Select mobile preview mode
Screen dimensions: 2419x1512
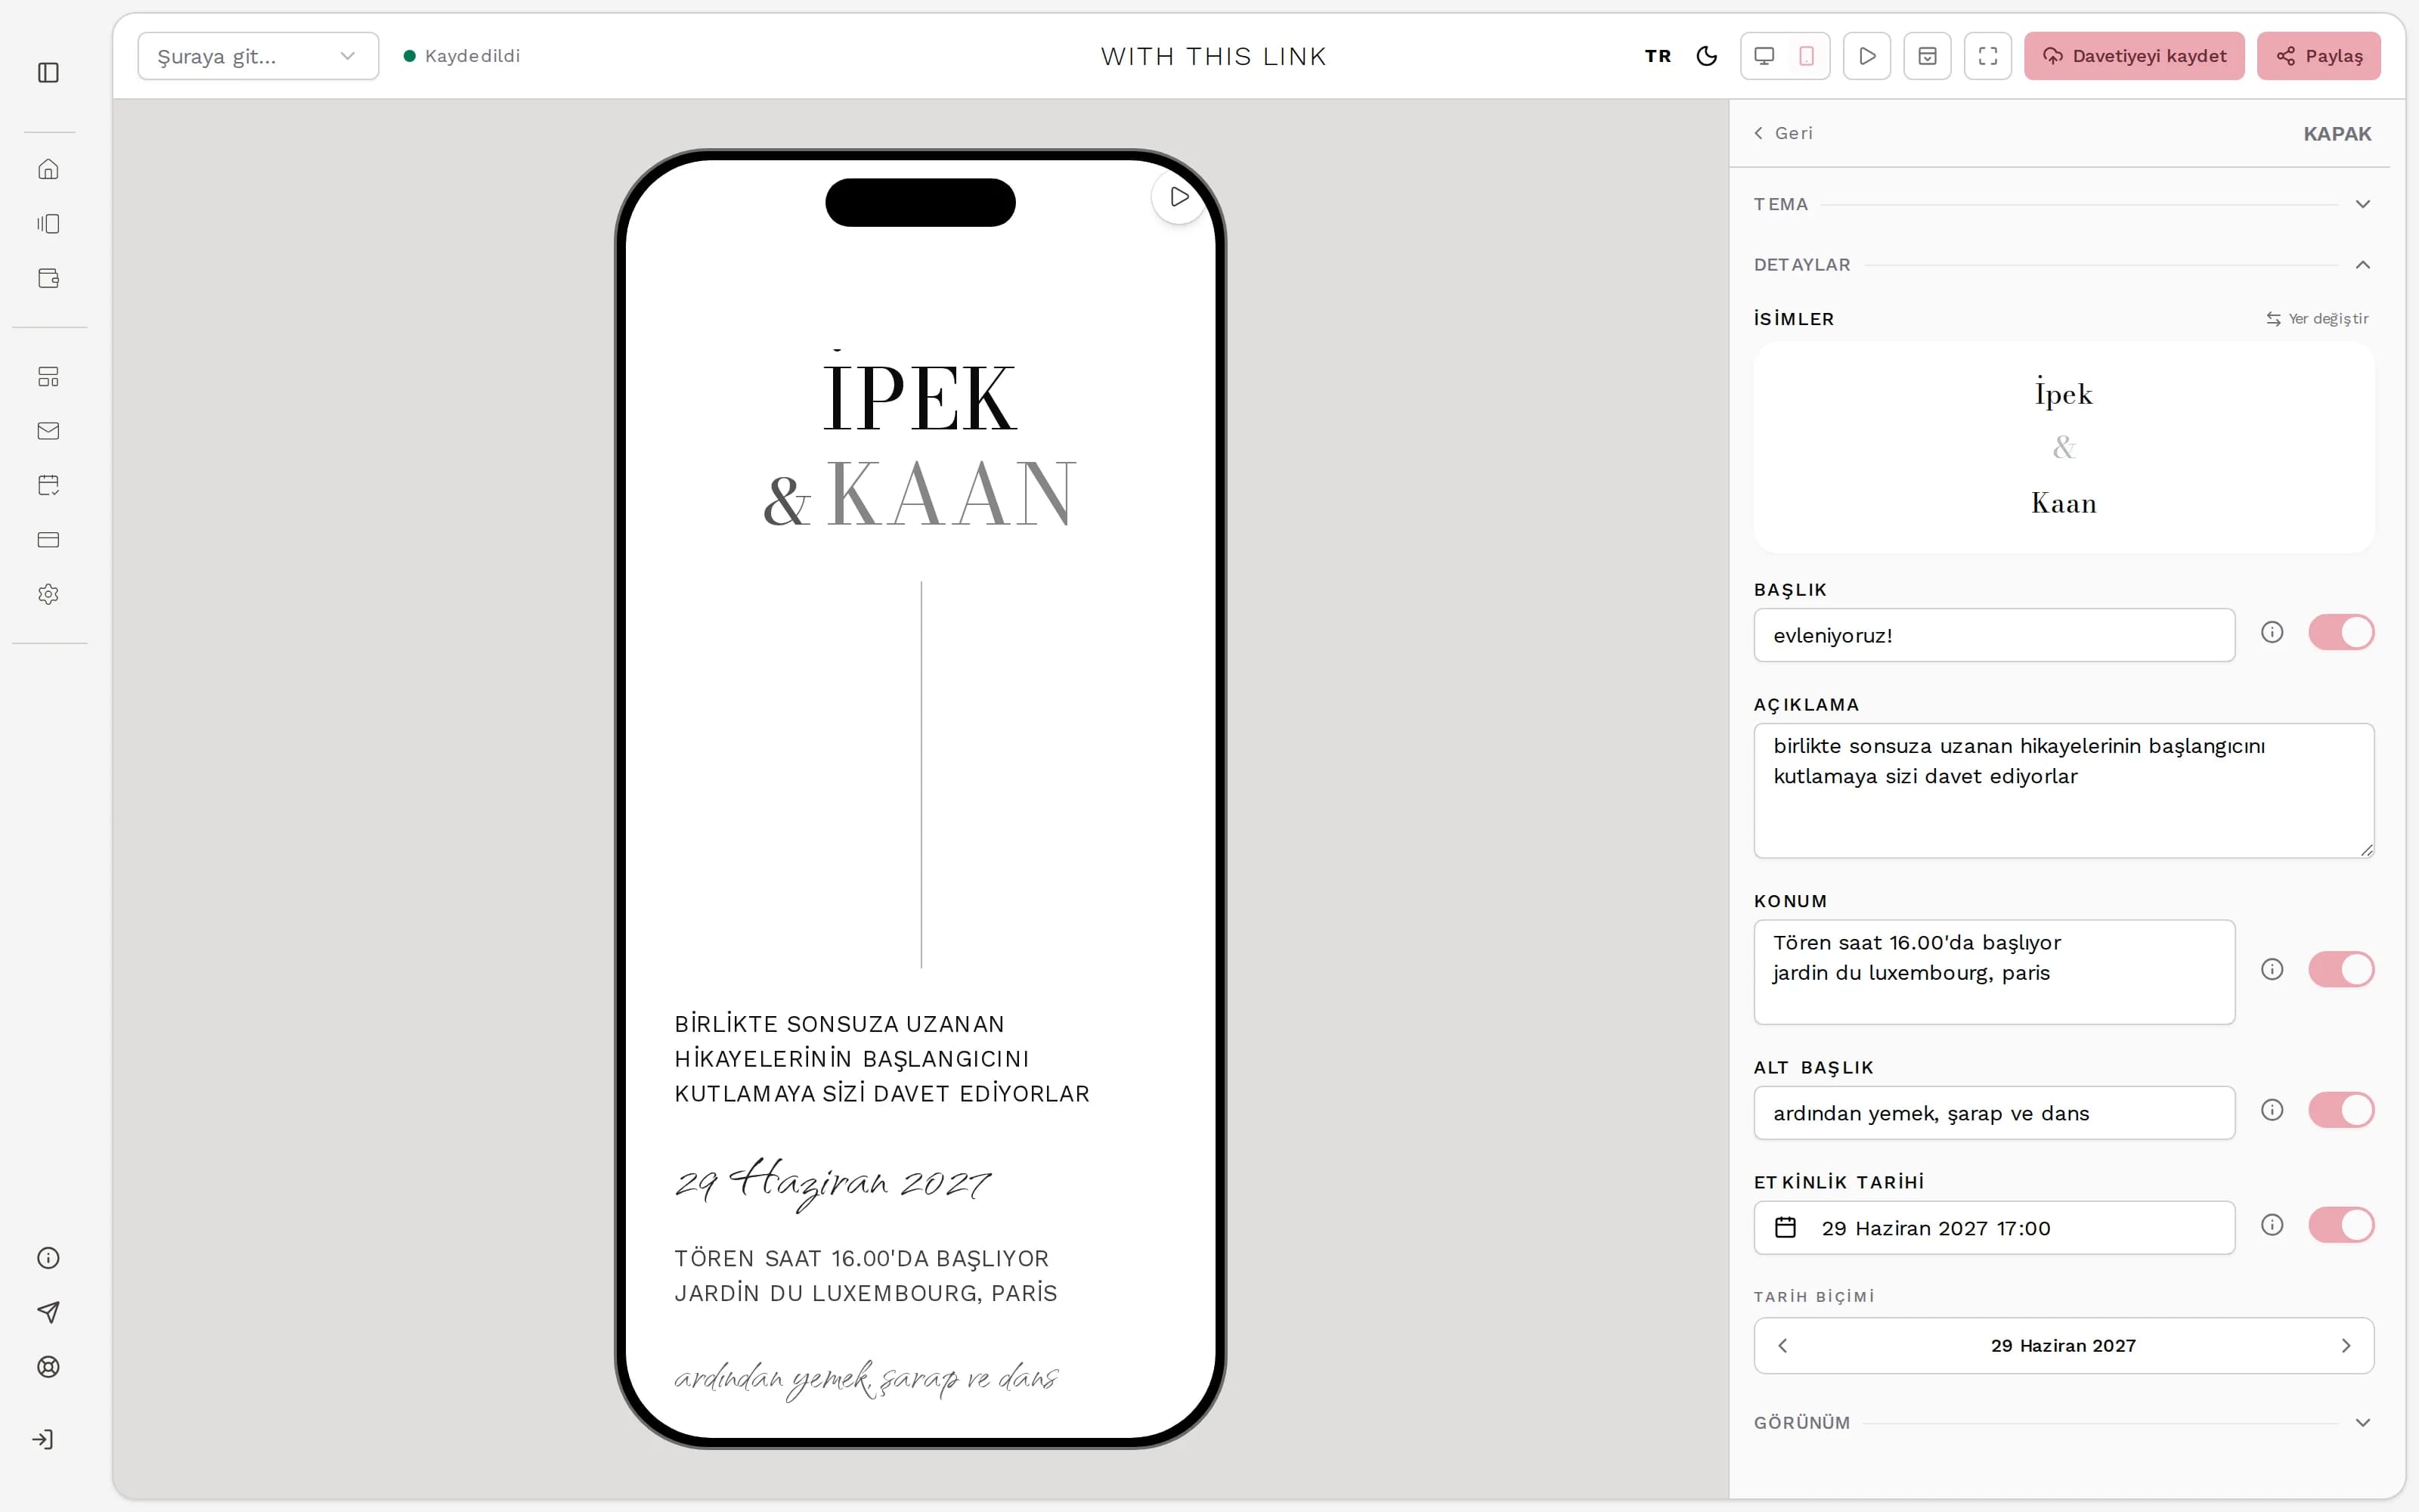click(x=1806, y=56)
